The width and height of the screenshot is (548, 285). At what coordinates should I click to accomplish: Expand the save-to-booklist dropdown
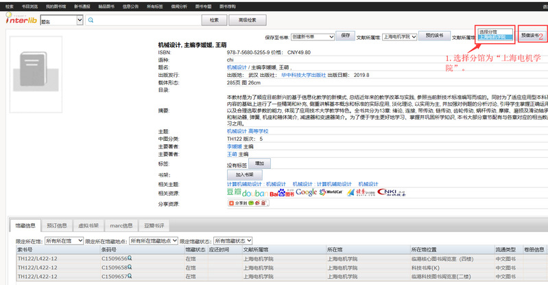(313, 35)
